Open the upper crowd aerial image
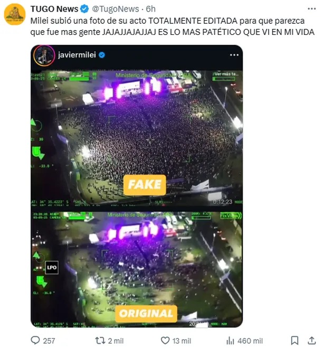Image resolution: width=322 pixels, height=350 pixels. (x=137, y=138)
